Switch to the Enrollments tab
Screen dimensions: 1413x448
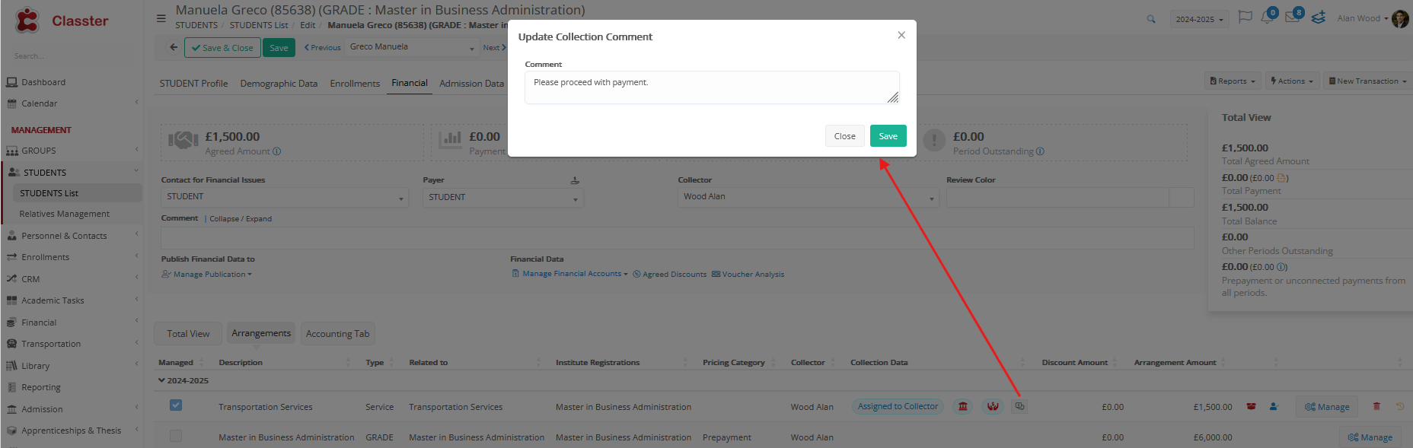(x=355, y=84)
